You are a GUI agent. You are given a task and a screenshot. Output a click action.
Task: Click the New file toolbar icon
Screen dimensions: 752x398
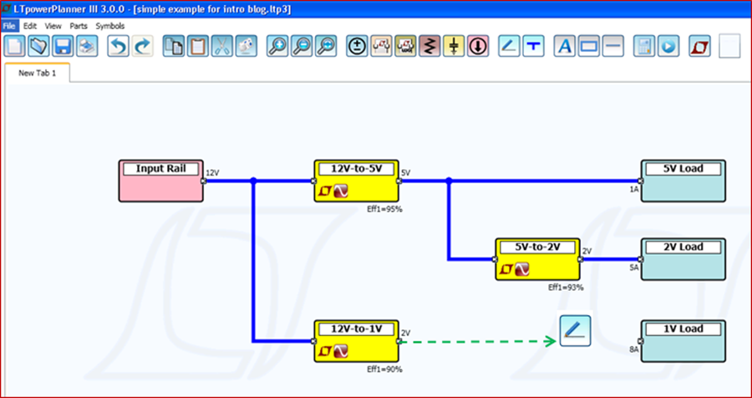point(14,45)
